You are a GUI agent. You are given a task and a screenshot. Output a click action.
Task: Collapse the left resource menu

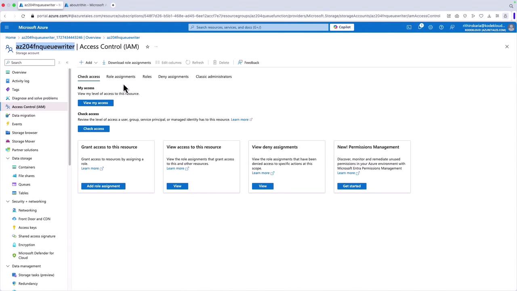(67, 63)
